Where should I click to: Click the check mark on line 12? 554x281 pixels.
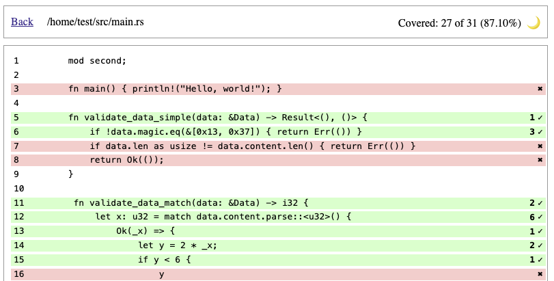tap(540, 217)
